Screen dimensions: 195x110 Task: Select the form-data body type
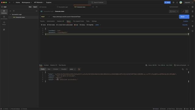click(51, 25)
